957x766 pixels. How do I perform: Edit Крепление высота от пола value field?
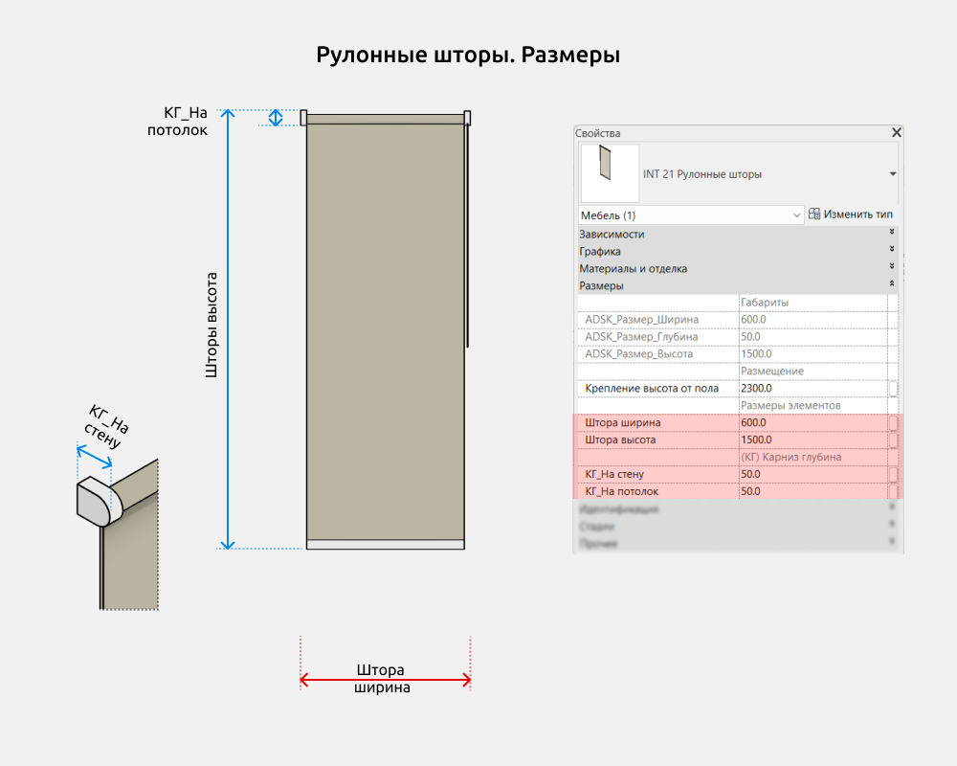click(x=812, y=388)
